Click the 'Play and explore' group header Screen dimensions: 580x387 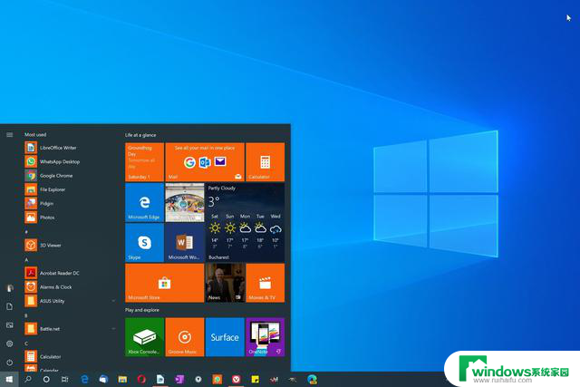point(142,310)
